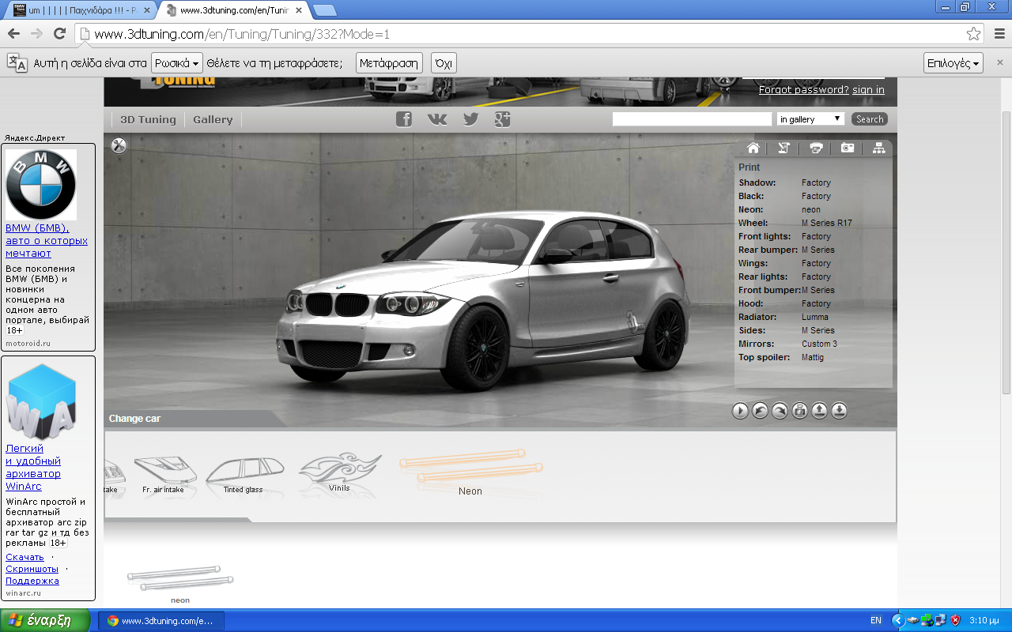Image resolution: width=1012 pixels, height=632 pixels.
Task: Click the Όχι decline translation button
Action: [x=444, y=63]
